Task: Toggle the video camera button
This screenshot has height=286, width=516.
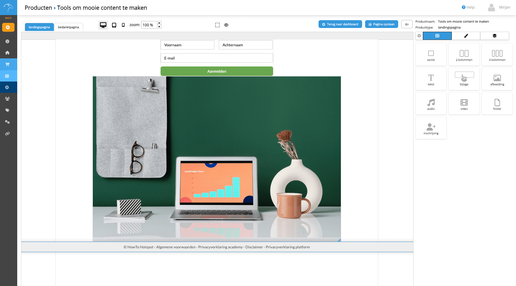Action: pyautogui.click(x=407, y=24)
